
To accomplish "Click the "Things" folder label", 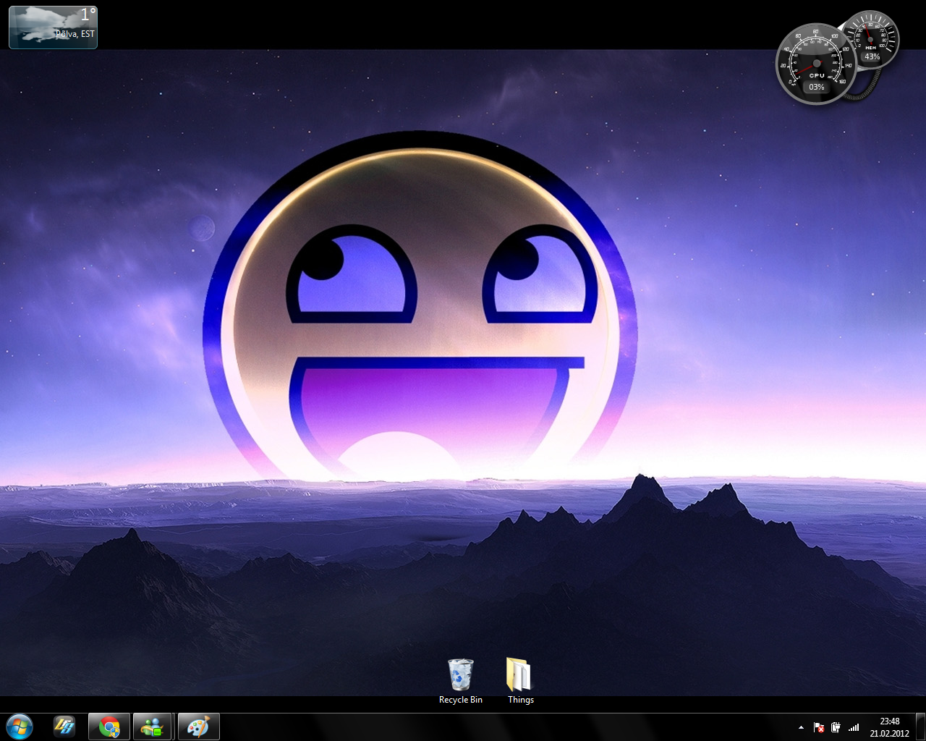I will tap(521, 700).
